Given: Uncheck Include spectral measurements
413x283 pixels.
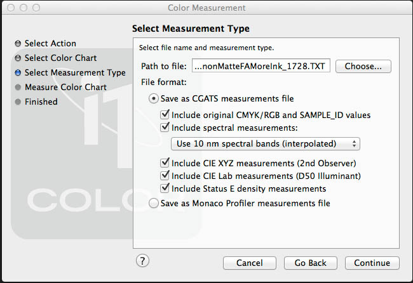Looking at the screenshot, I should click(166, 128).
